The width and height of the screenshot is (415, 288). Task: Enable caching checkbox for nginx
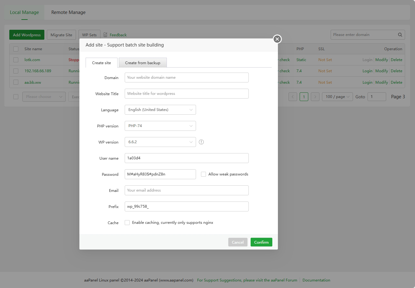[x=127, y=223]
